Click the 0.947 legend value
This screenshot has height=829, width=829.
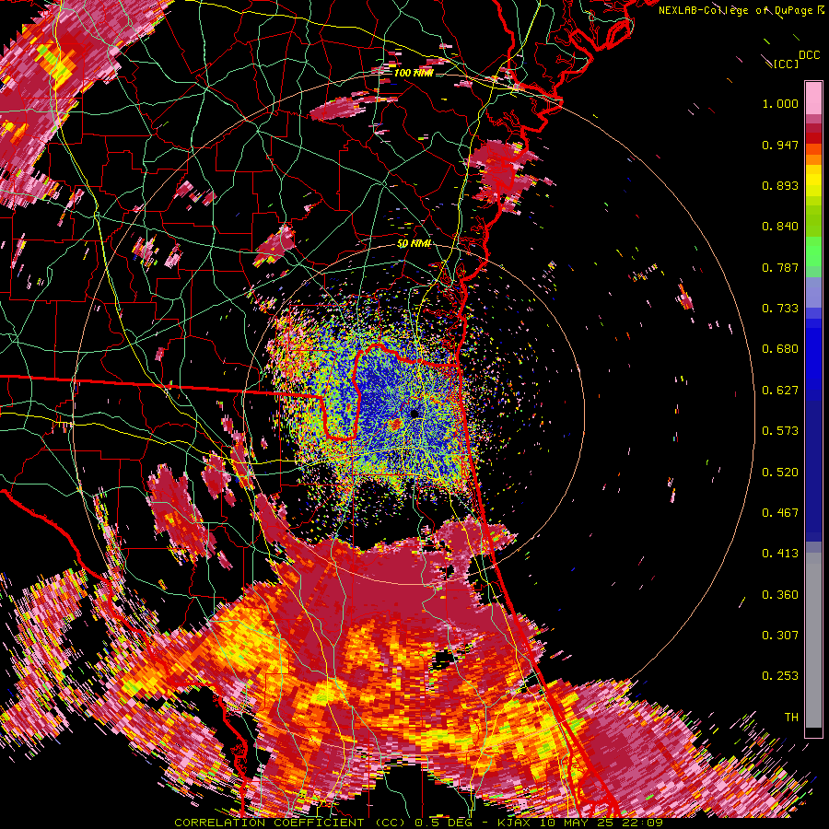click(780, 145)
